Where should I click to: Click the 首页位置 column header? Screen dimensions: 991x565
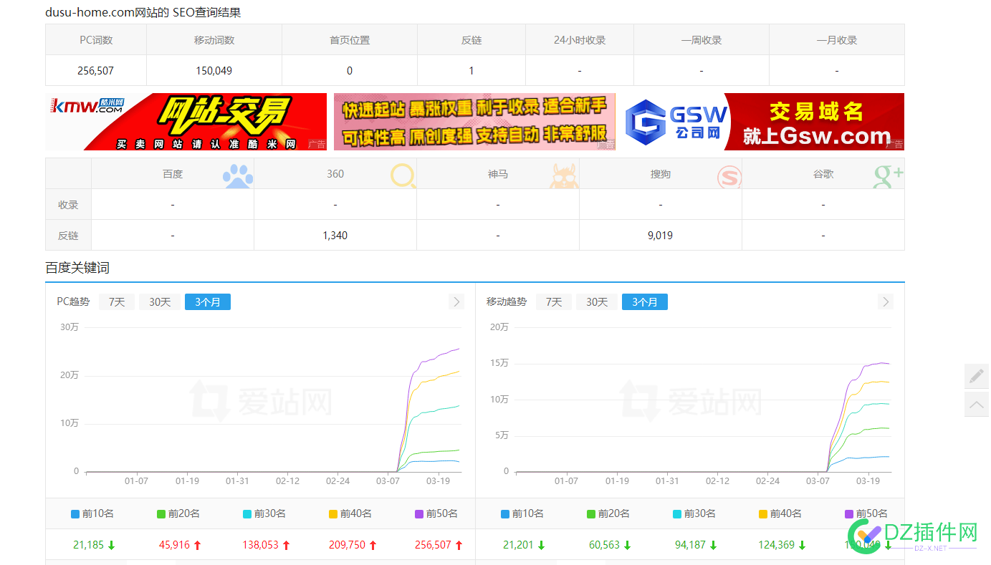[x=350, y=40]
